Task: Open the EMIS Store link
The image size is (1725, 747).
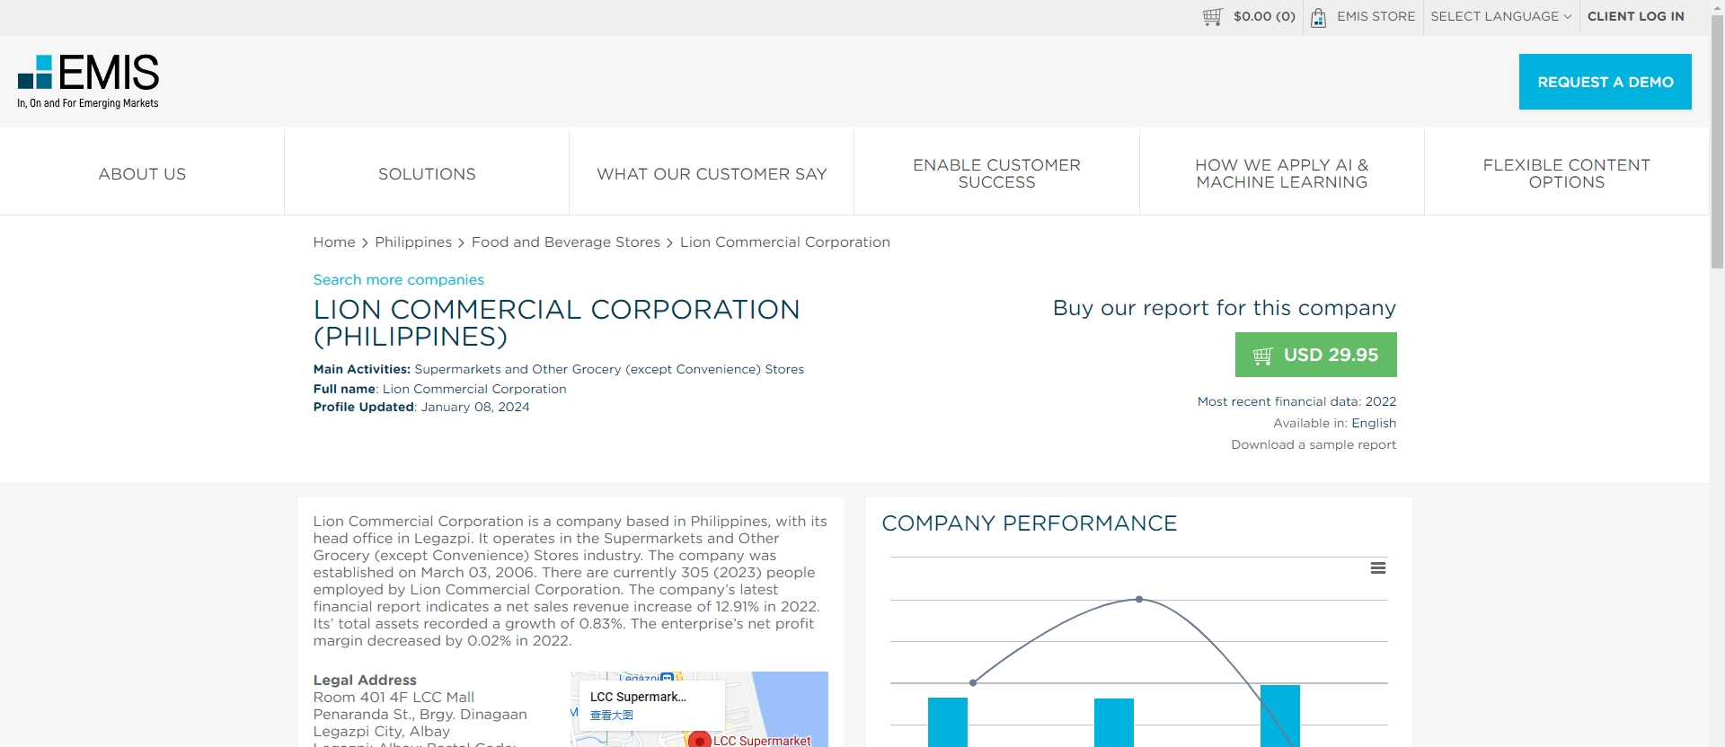Action: click(1376, 16)
